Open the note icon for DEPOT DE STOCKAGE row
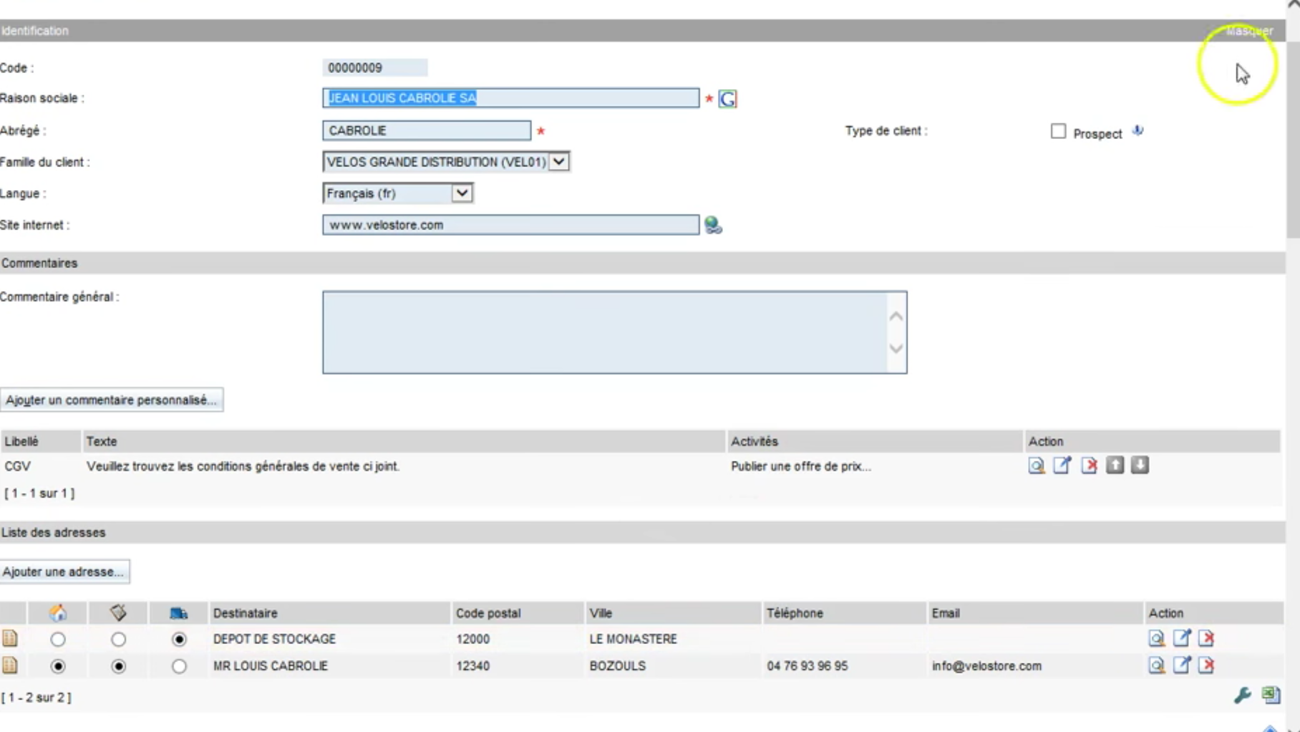Viewport: 1300px width, 732px height. [9, 638]
